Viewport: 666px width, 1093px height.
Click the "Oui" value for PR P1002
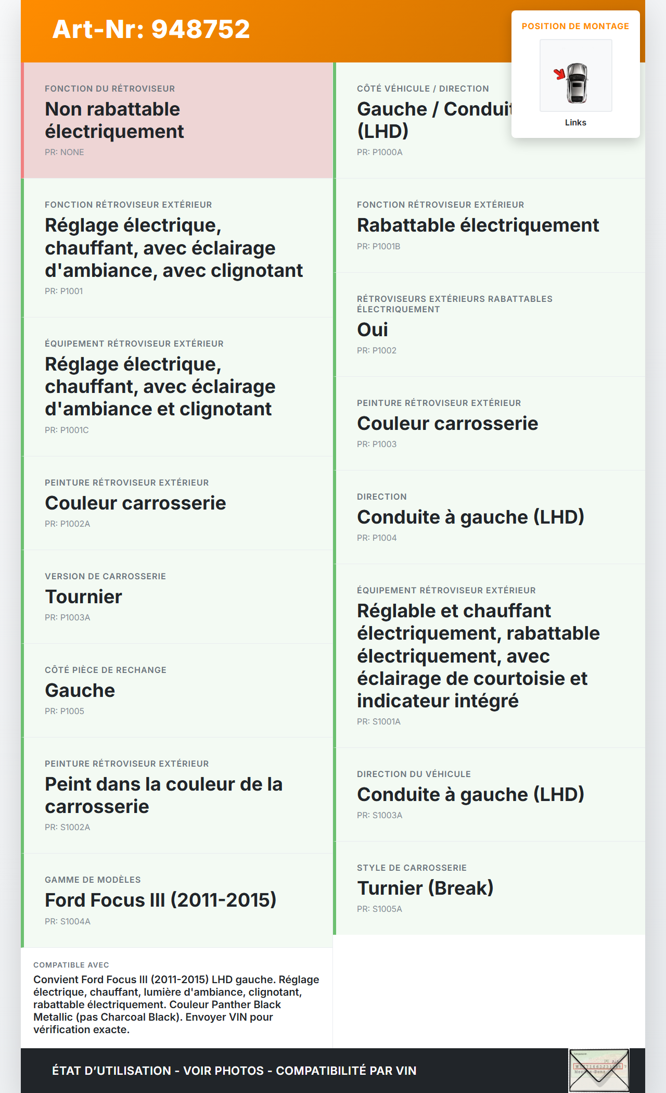(373, 330)
